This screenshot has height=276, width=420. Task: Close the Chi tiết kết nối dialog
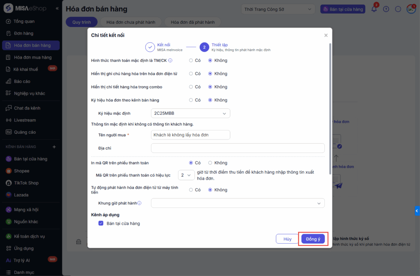326,35
